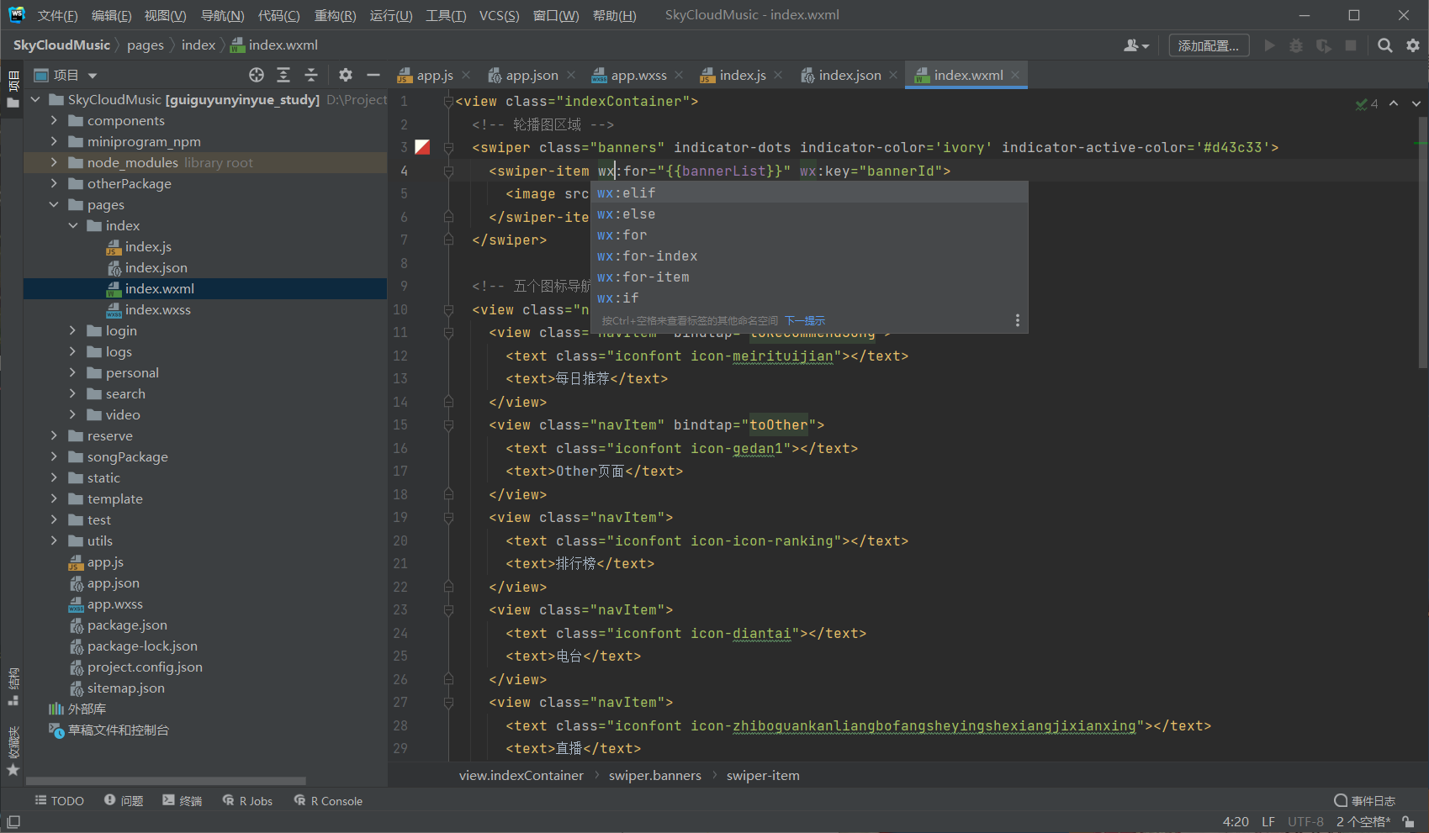The width and height of the screenshot is (1429, 833).
Task: Open IDE settings gear in toolbar
Action: coord(1413,45)
